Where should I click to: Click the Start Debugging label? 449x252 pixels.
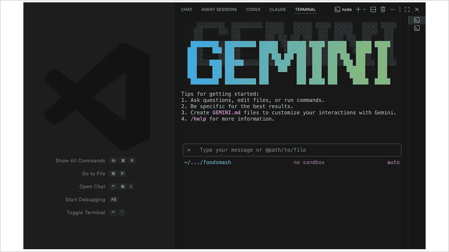pyautogui.click(x=85, y=199)
